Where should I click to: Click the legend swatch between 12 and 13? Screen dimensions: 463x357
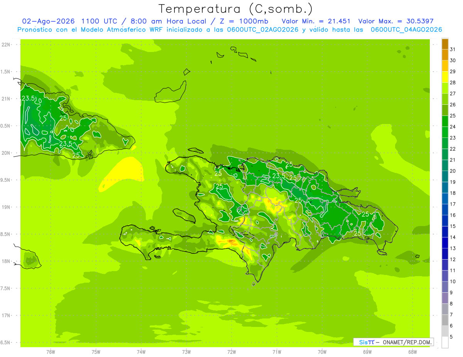(445, 254)
